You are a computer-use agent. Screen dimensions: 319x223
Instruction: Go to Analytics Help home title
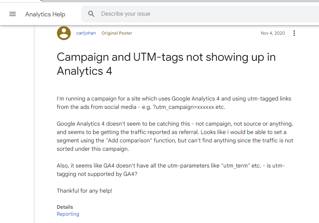(x=45, y=14)
